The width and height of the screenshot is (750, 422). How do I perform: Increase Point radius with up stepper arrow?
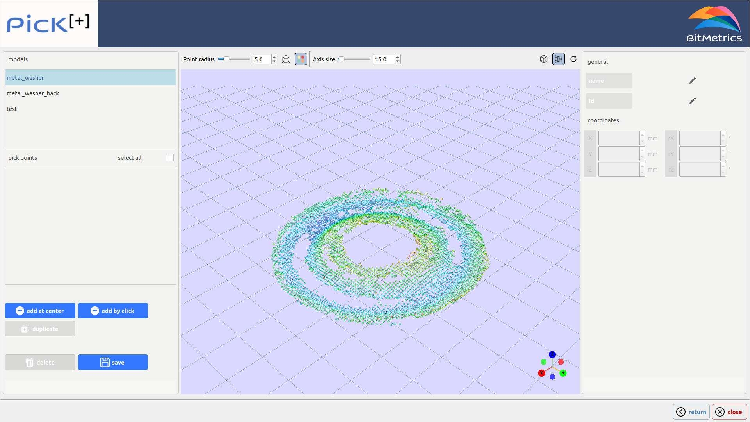coord(274,57)
